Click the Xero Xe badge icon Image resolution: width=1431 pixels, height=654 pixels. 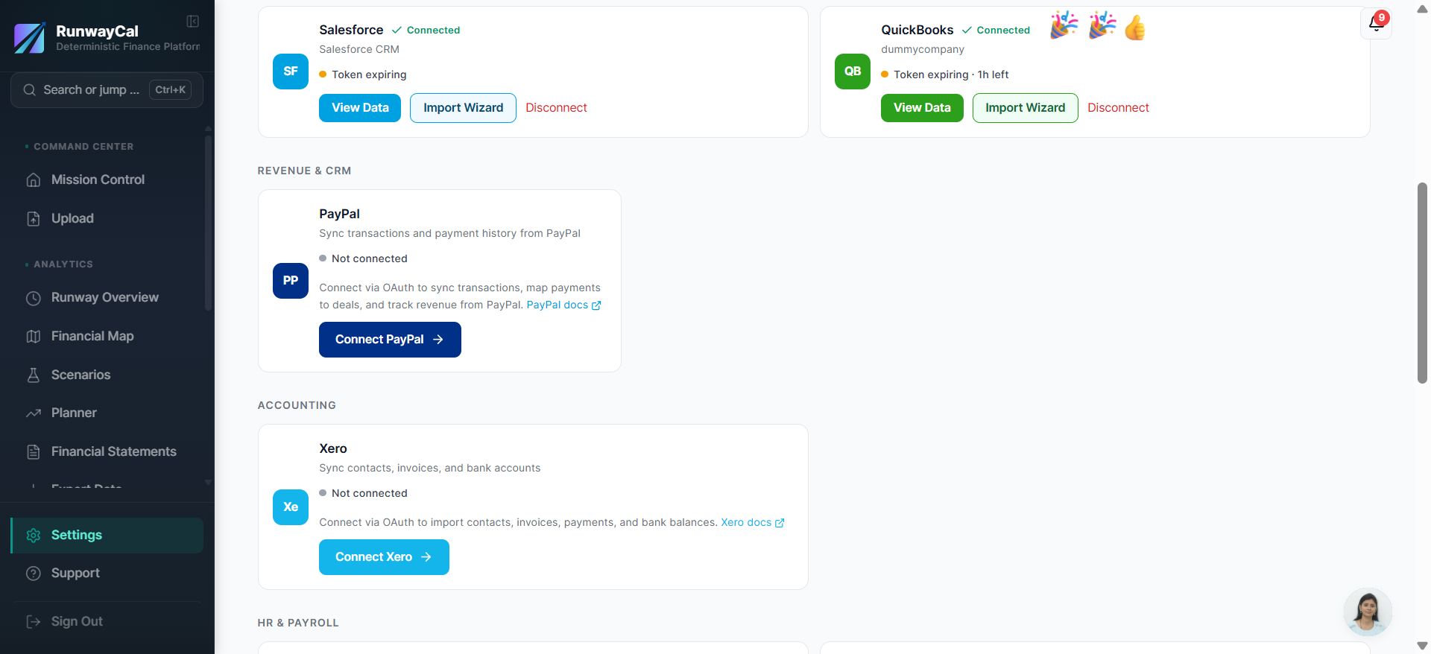point(291,507)
